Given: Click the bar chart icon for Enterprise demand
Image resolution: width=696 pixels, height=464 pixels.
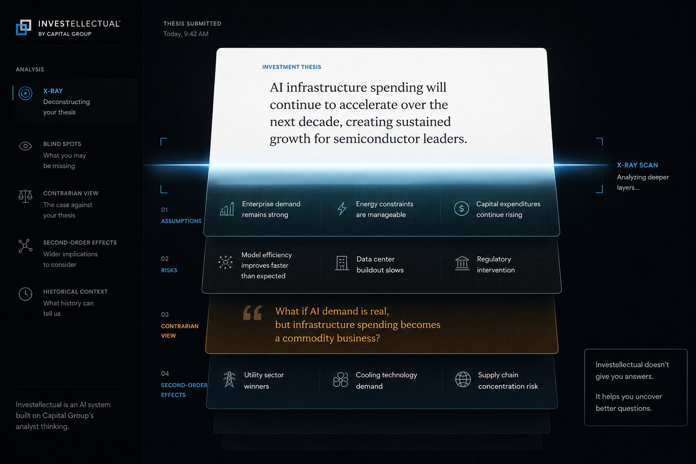Looking at the screenshot, I should [227, 209].
